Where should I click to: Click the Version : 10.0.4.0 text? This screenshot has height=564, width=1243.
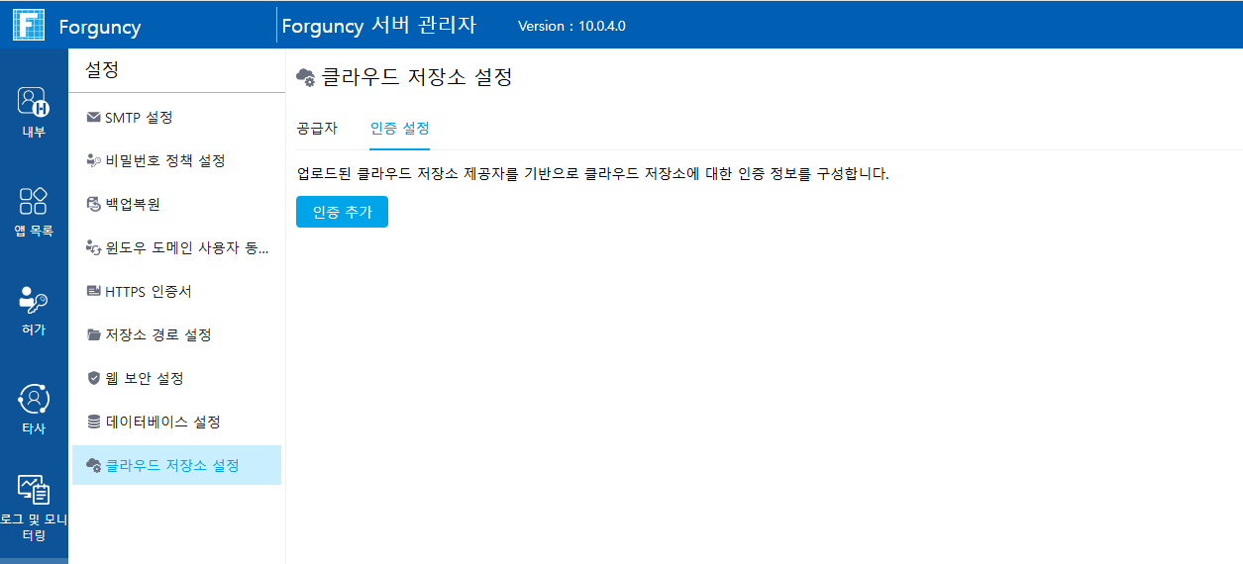571,27
